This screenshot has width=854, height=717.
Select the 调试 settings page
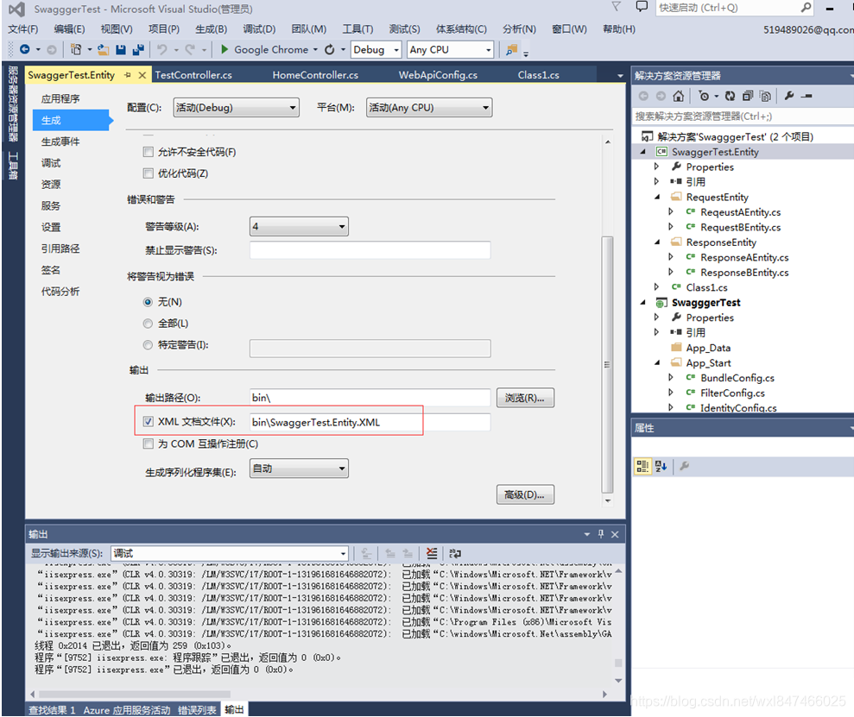[x=51, y=163]
